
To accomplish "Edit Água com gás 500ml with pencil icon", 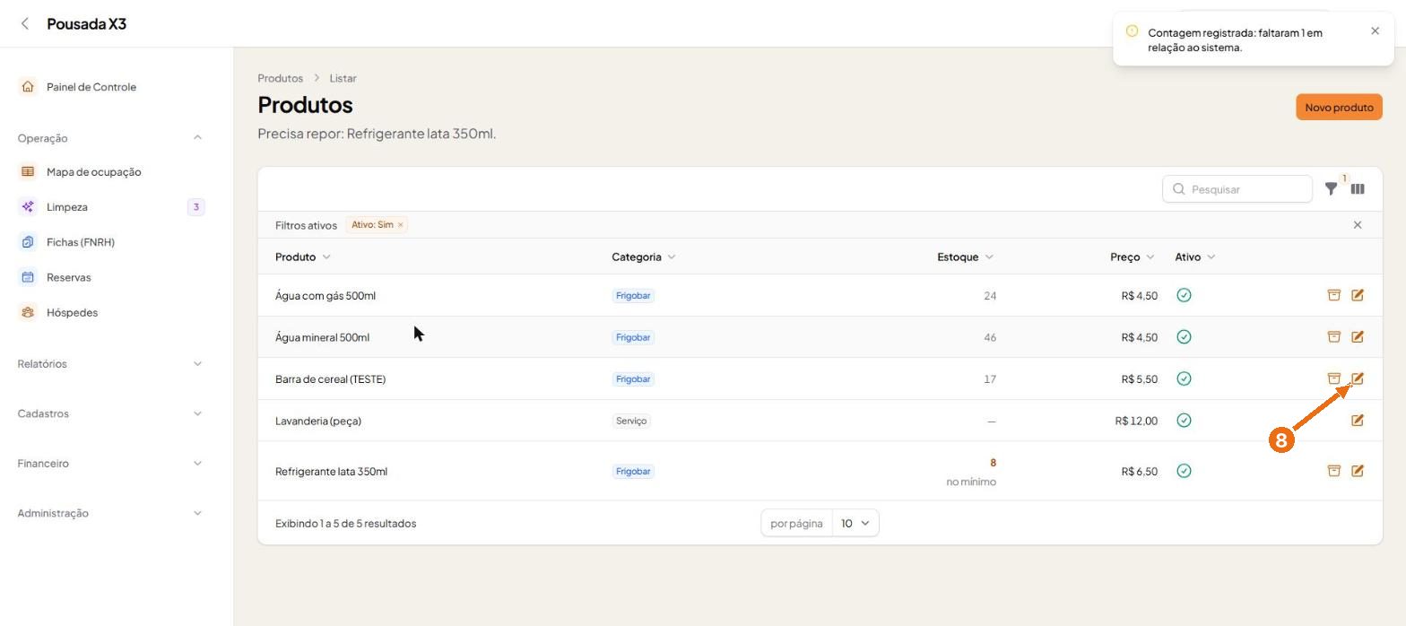I will pyautogui.click(x=1358, y=295).
